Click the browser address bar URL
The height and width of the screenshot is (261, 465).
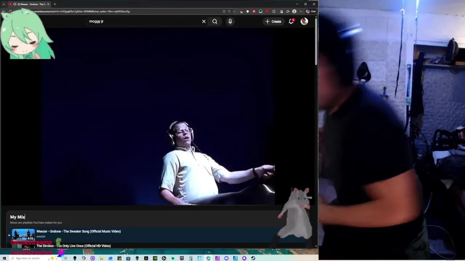[82, 11]
